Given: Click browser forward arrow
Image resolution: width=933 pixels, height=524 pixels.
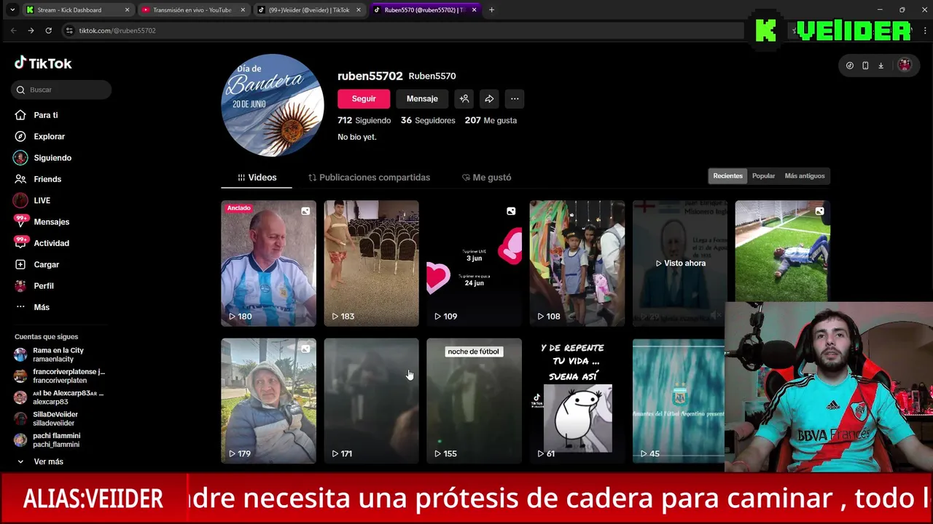Looking at the screenshot, I should tap(31, 31).
